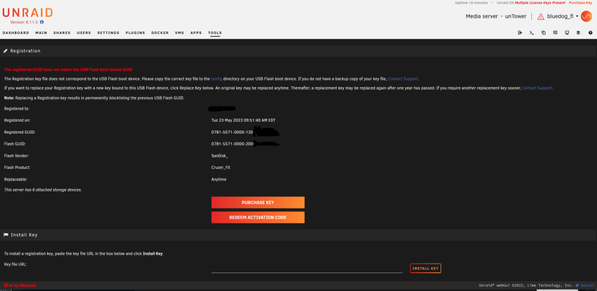Click the Registered GUID value 0781-5571-0000-120
The image size is (597, 291).
click(x=232, y=132)
